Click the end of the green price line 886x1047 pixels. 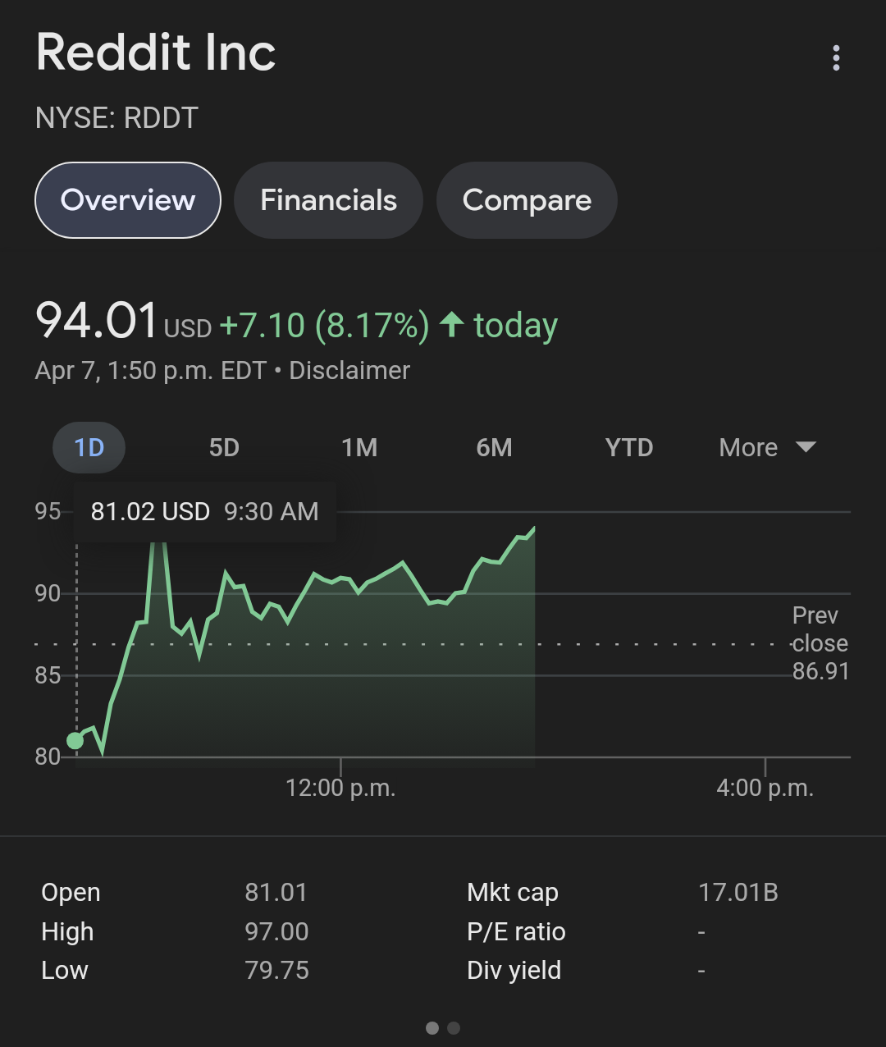click(534, 528)
